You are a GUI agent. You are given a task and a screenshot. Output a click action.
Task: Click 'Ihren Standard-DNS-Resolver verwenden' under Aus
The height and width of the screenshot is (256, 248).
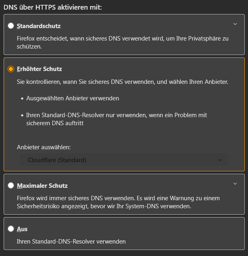[x=71, y=242]
